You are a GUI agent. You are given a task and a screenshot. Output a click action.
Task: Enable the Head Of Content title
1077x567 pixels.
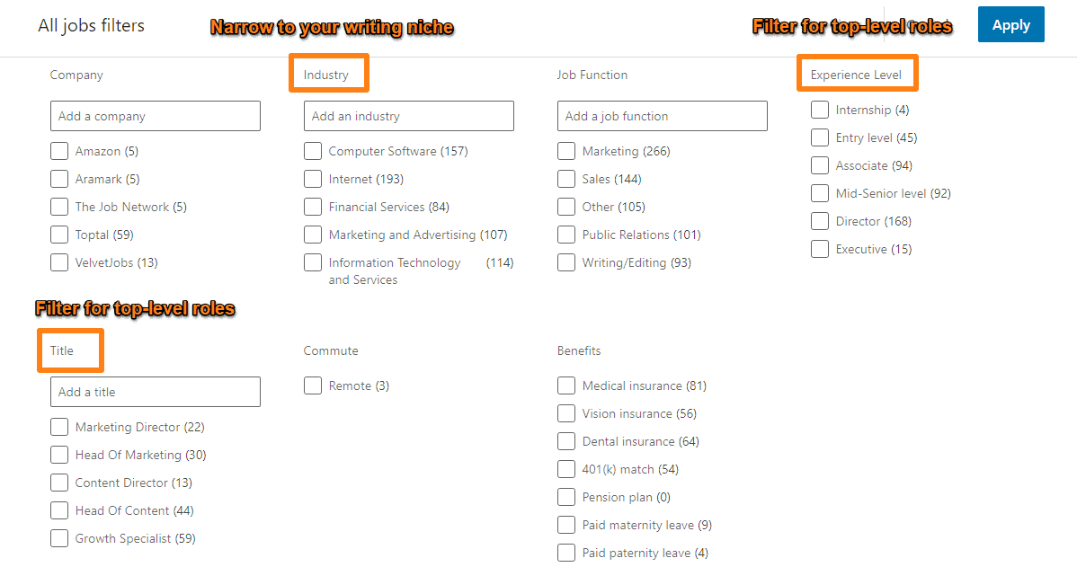click(59, 510)
